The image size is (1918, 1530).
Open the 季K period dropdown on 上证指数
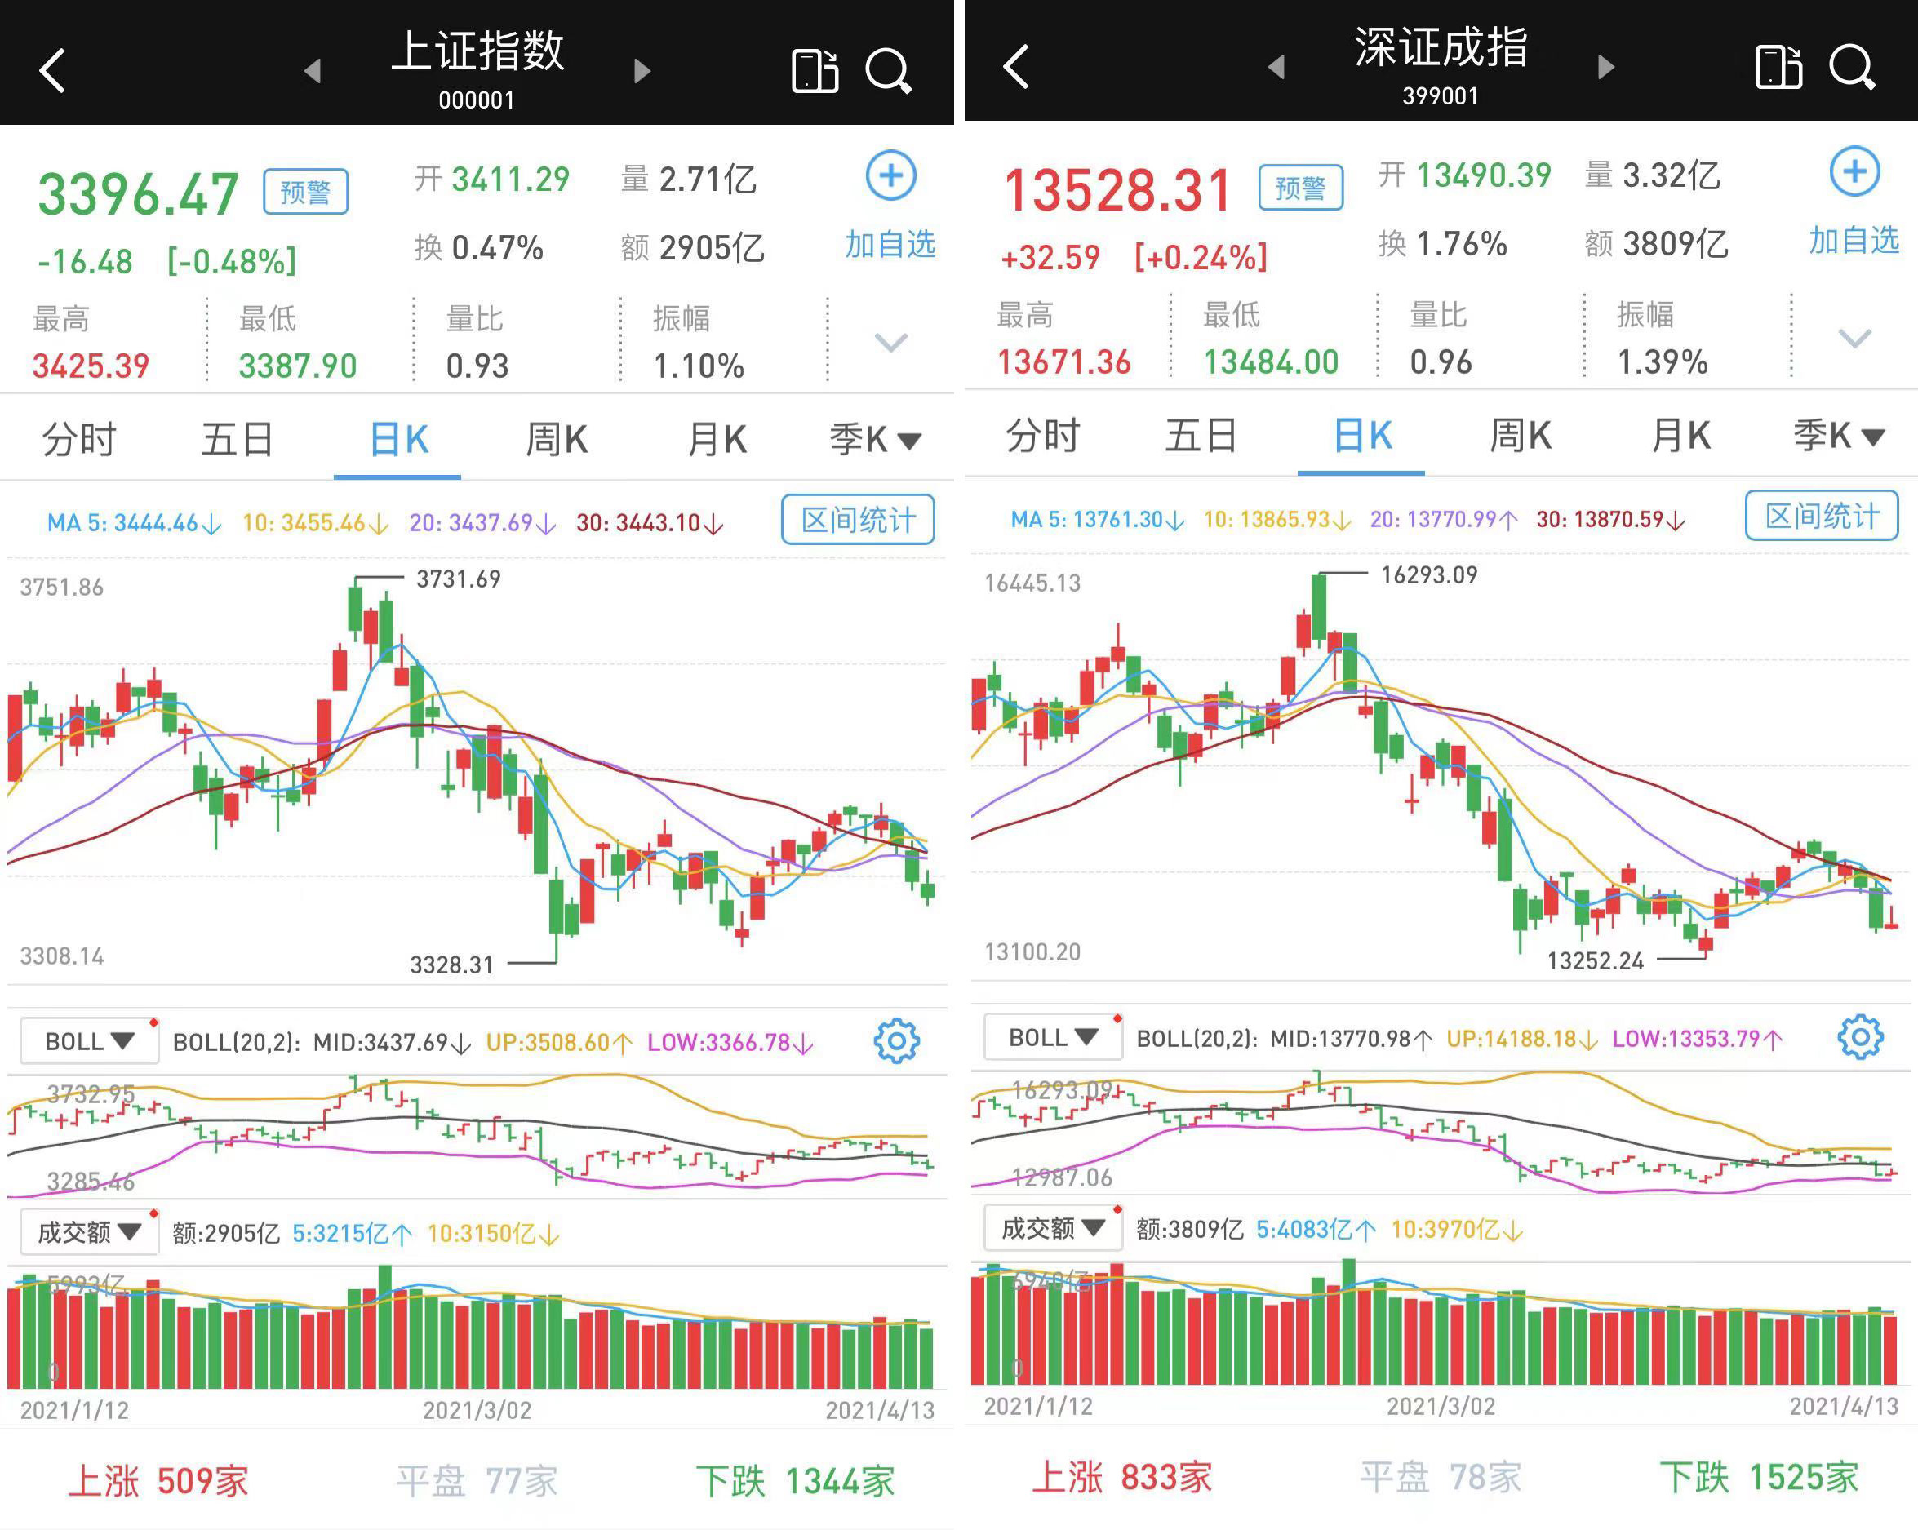click(874, 440)
